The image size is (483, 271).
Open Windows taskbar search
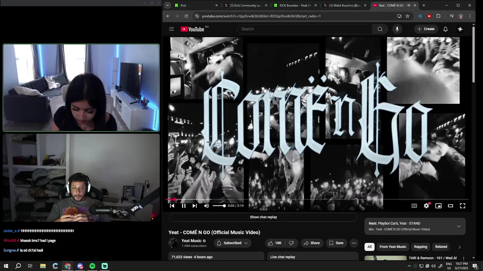coord(18,266)
